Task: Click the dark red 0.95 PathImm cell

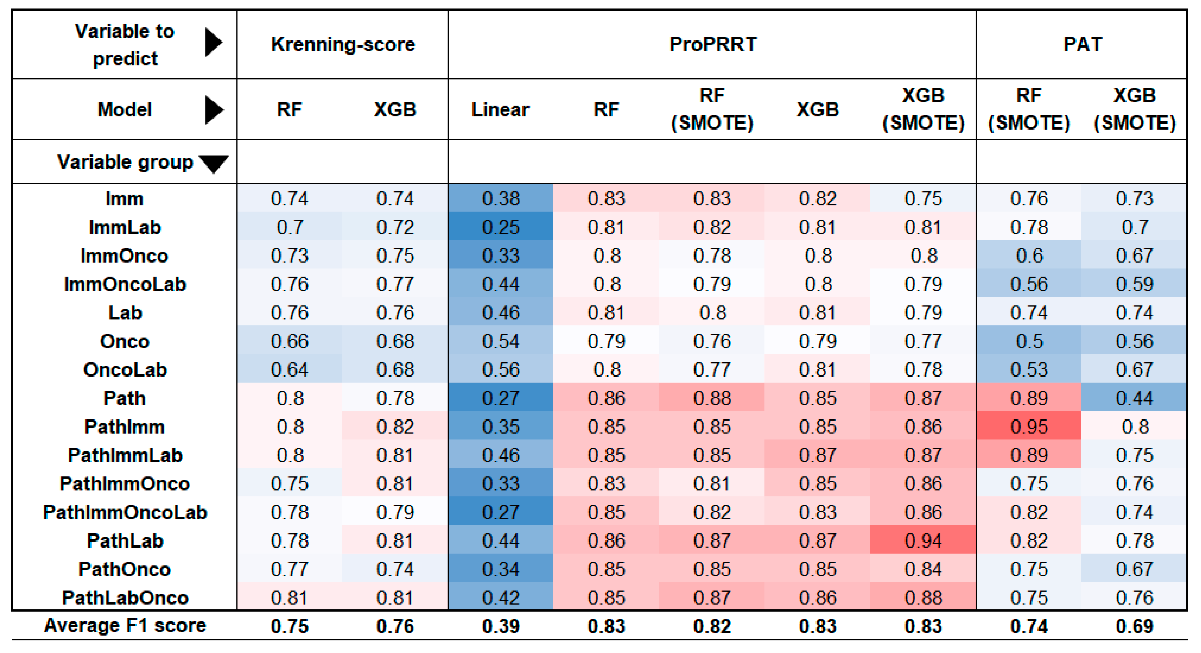Action: pos(1029,426)
